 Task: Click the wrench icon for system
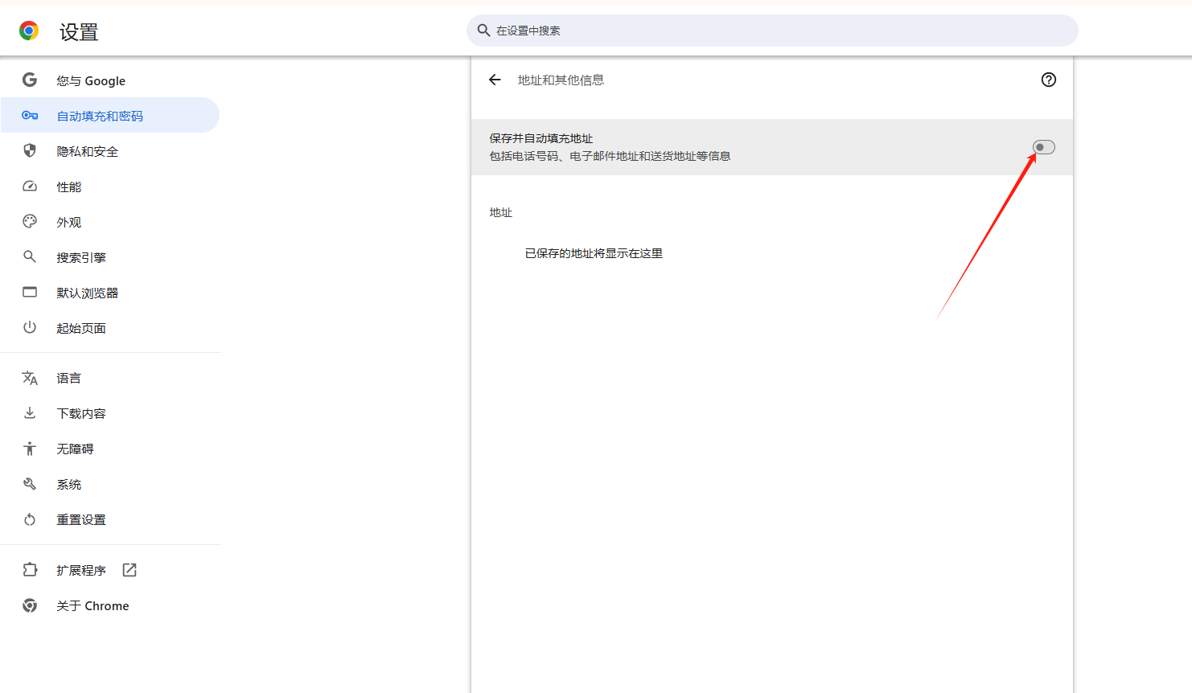(30, 484)
